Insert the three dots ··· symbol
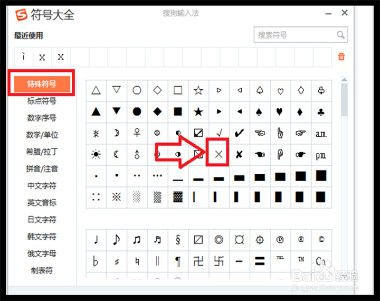This screenshot has width=380, height=301. pyautogui.click(x=157, y=176)
